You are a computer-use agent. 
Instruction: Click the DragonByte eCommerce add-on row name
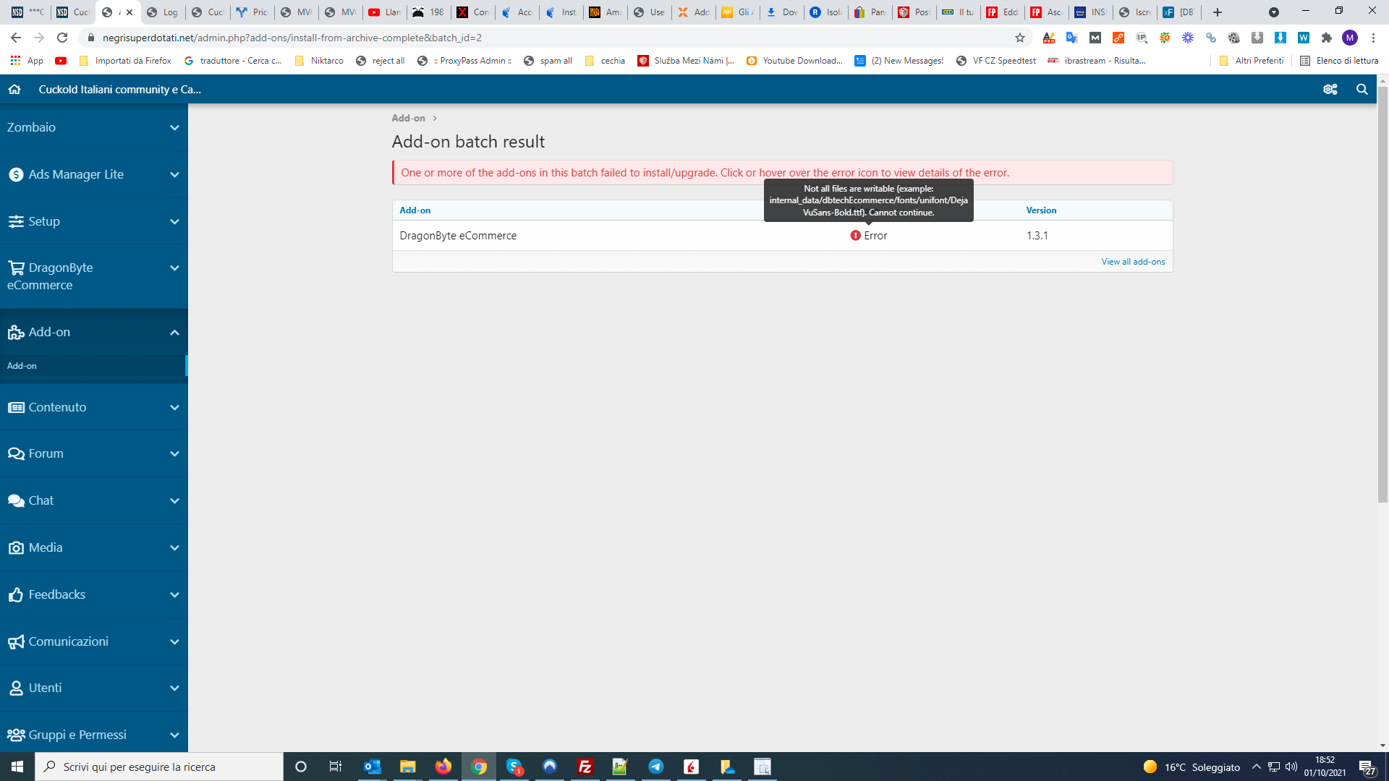point(458,236)
